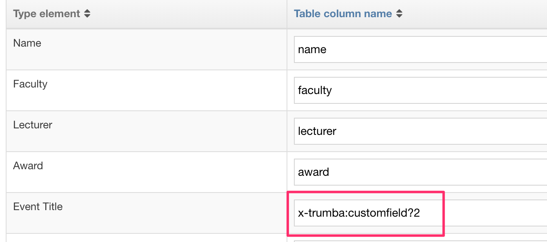Click the "Award" row label
547x242 pixels.
(28, 166)
